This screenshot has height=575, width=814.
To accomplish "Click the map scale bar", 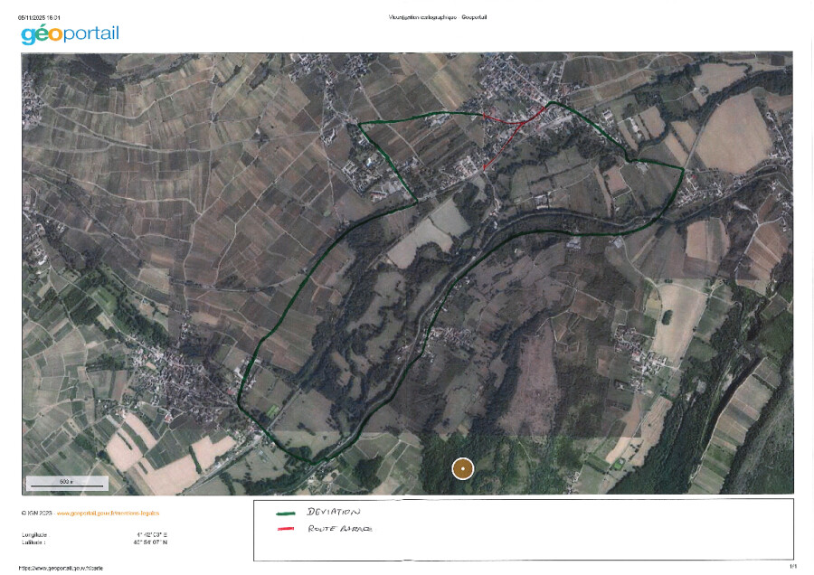I will coord(67,484).
